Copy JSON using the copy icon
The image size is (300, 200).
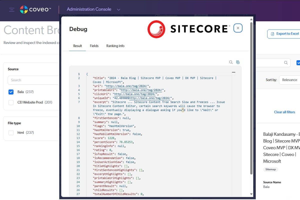click(x=238, y=62)
